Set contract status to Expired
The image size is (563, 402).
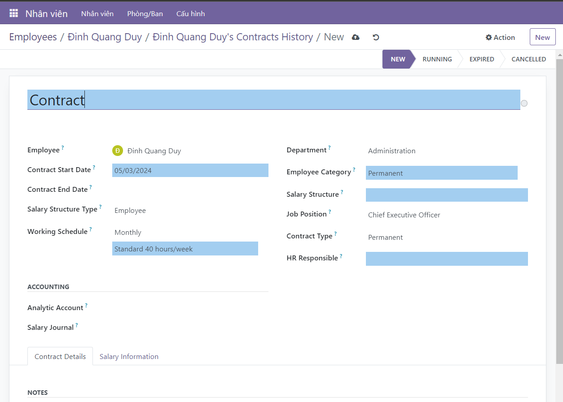pyautogui.click(x=482, y=59)
